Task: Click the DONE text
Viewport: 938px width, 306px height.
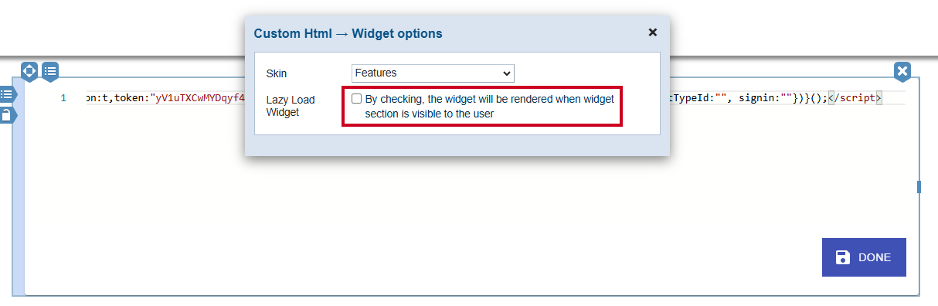Action: [x=875, y=257]
